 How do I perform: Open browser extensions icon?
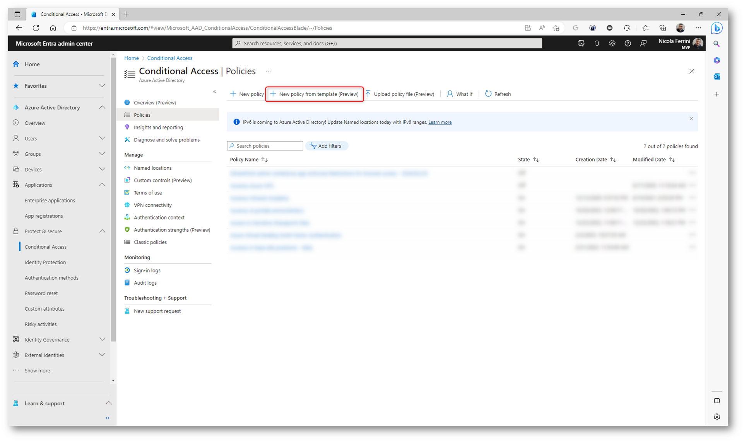click(x=627, y=28)
